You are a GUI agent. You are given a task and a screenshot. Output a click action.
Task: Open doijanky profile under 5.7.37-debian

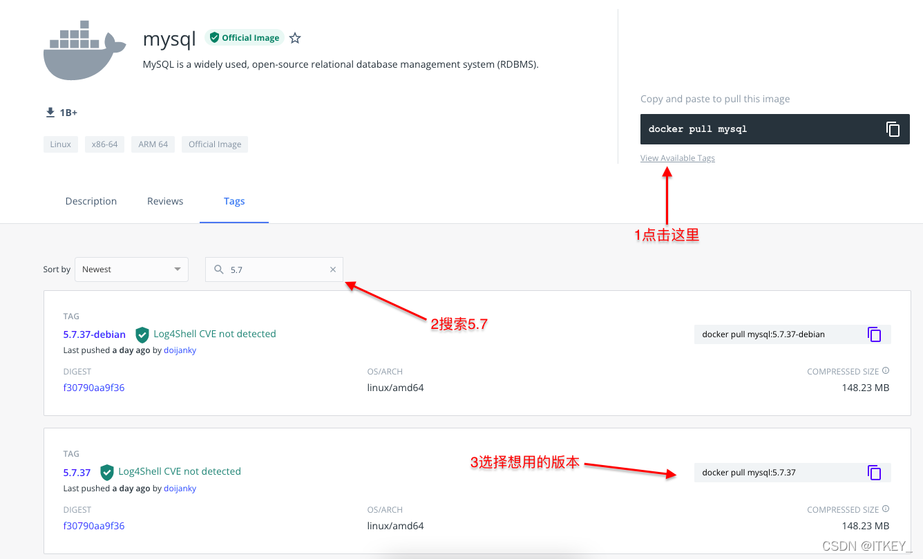180,350
